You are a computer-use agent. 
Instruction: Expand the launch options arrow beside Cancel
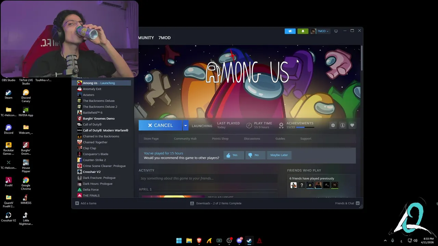pyautogui.click(x=185, y=125)
